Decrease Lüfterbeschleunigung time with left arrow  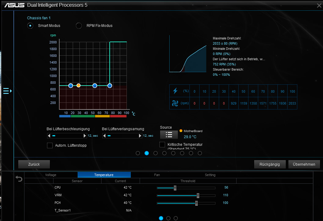[49, 136]
